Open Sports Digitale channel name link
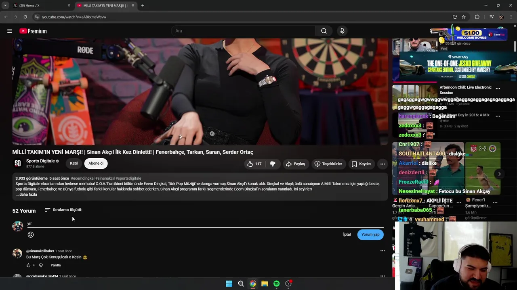This screenshot has width=517, height=290. click(40, 161)
